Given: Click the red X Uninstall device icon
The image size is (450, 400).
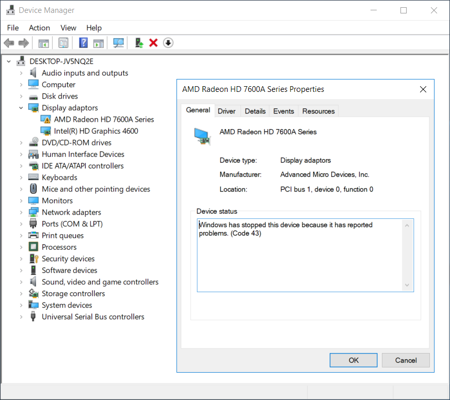Looking at the screenshot, I should pos(154,43).
